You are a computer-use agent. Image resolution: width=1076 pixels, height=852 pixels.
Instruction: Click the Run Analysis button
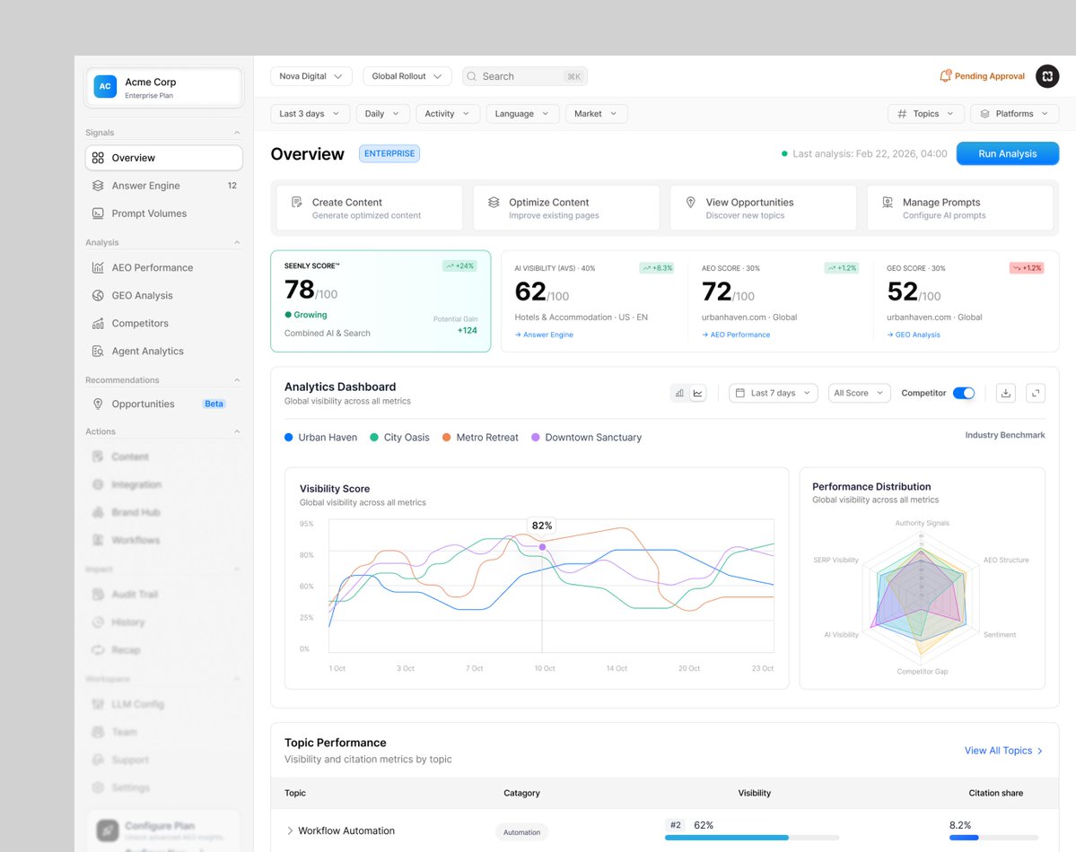point(1008,153)
